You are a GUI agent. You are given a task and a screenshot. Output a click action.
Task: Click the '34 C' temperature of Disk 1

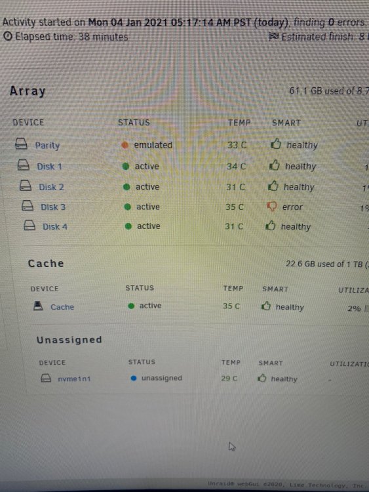click(x=236, y=167)
